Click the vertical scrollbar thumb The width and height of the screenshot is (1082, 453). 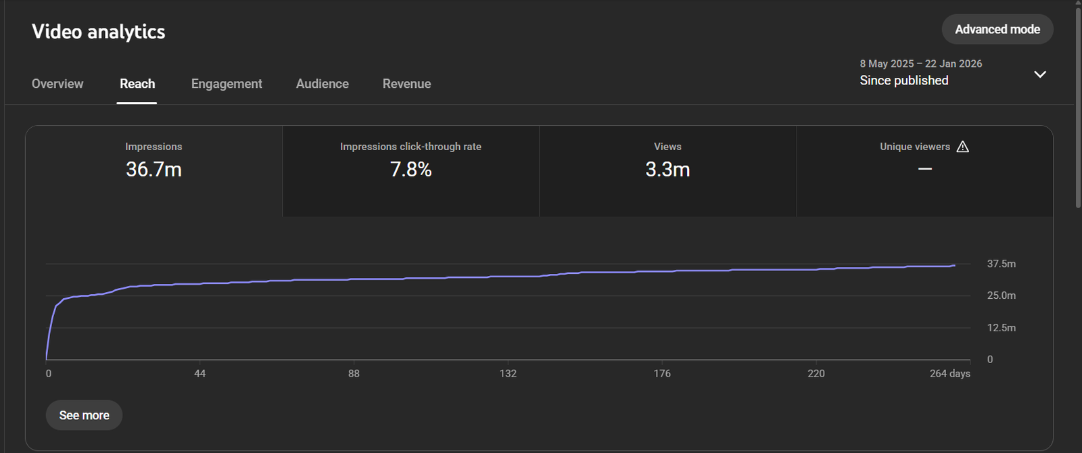[x=1078, y=101]
